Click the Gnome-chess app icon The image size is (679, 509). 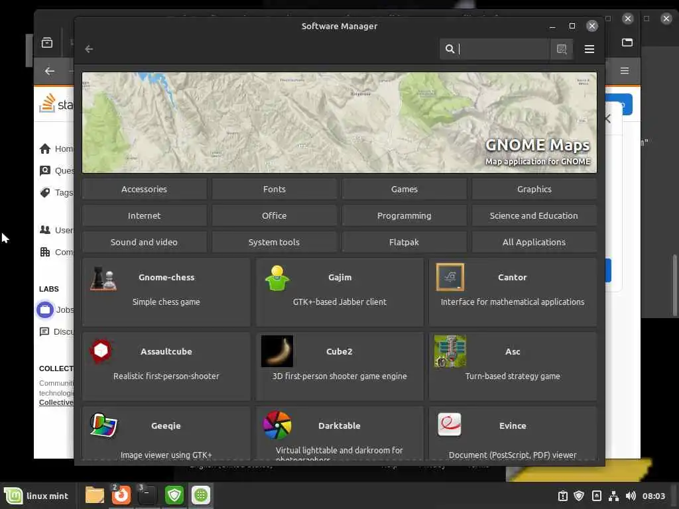[103, 278]
